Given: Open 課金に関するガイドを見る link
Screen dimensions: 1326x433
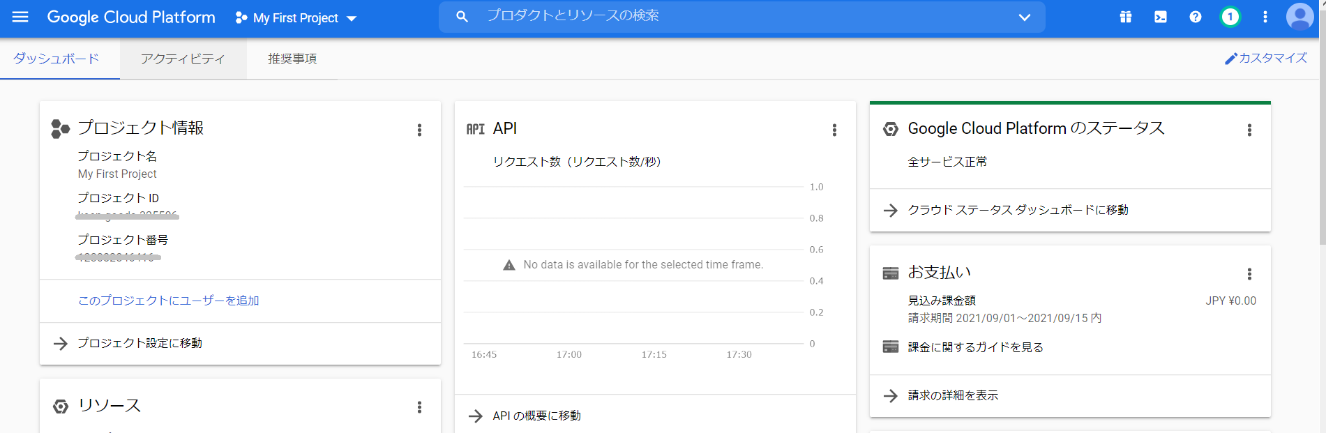Looking at the screenshot, I should click(975, 347).
